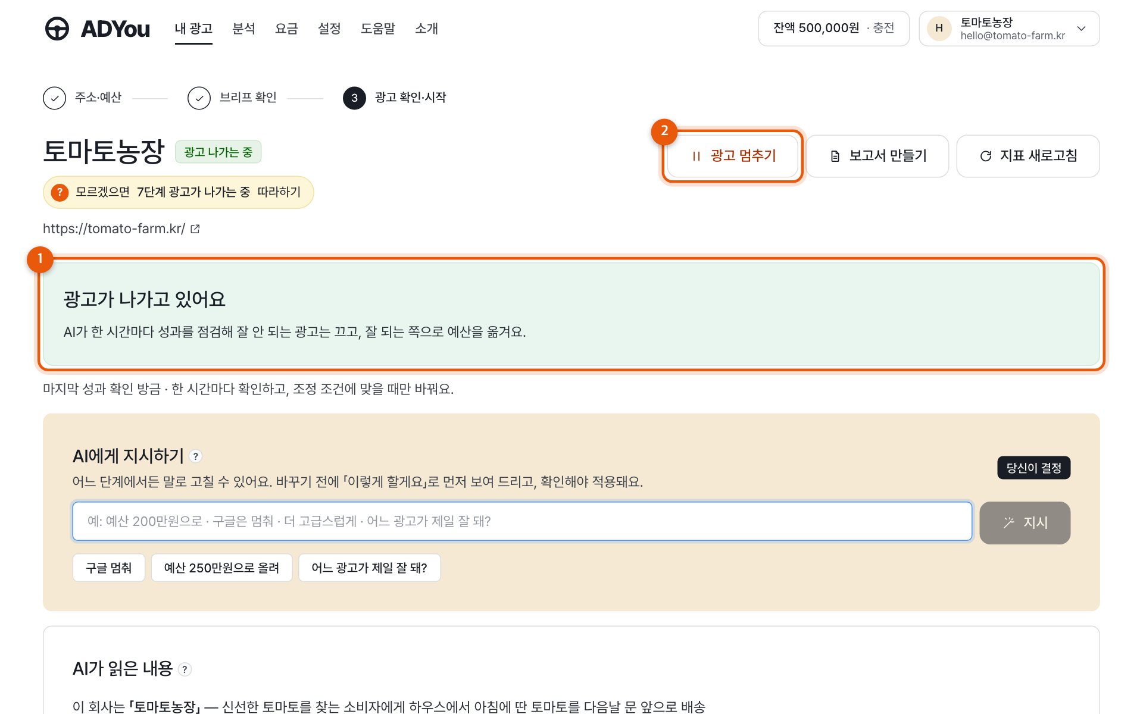Image resolution: width=1143 pixels, height=714 pixels.
Task: Focus the AI instruction text input field
Action: click(522, 521)
